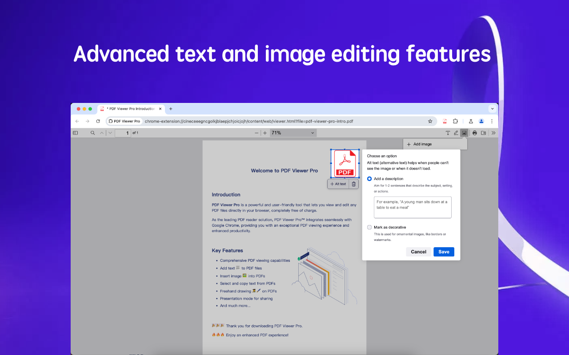Screen dimensions: 569x355
Task: Toggle the PDF sidebar panel
Action: pos(75,133)
